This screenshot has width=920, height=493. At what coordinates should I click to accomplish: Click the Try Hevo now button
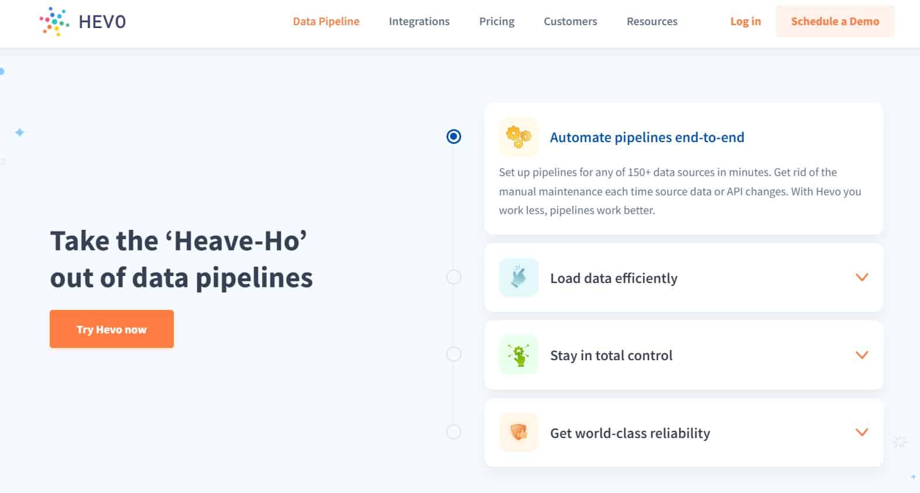(x=112, y=329)
